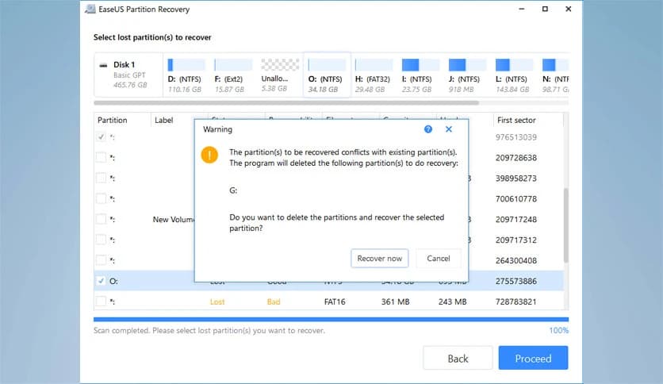This screenshot has height=384, width=663.
Task: Click the 'Bad' recoverability text
Action: coord(274,302)
